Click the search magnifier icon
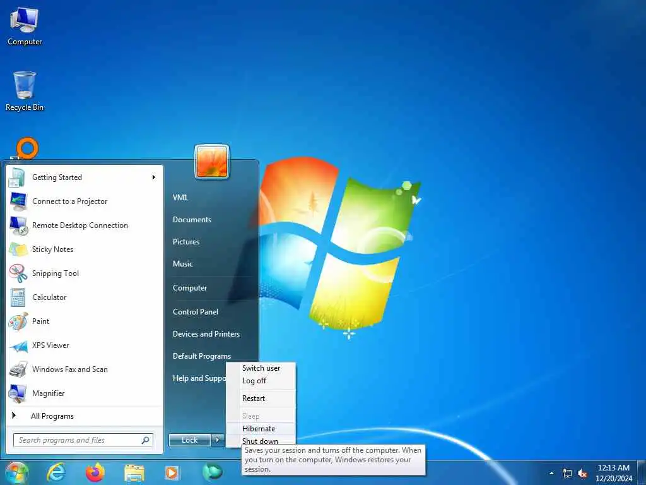646x485 pixels. pyautogui.click(x=145, y=440)
